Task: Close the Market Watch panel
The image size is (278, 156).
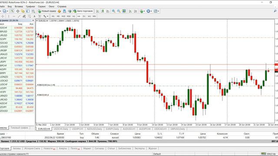Action: point(33,20)
